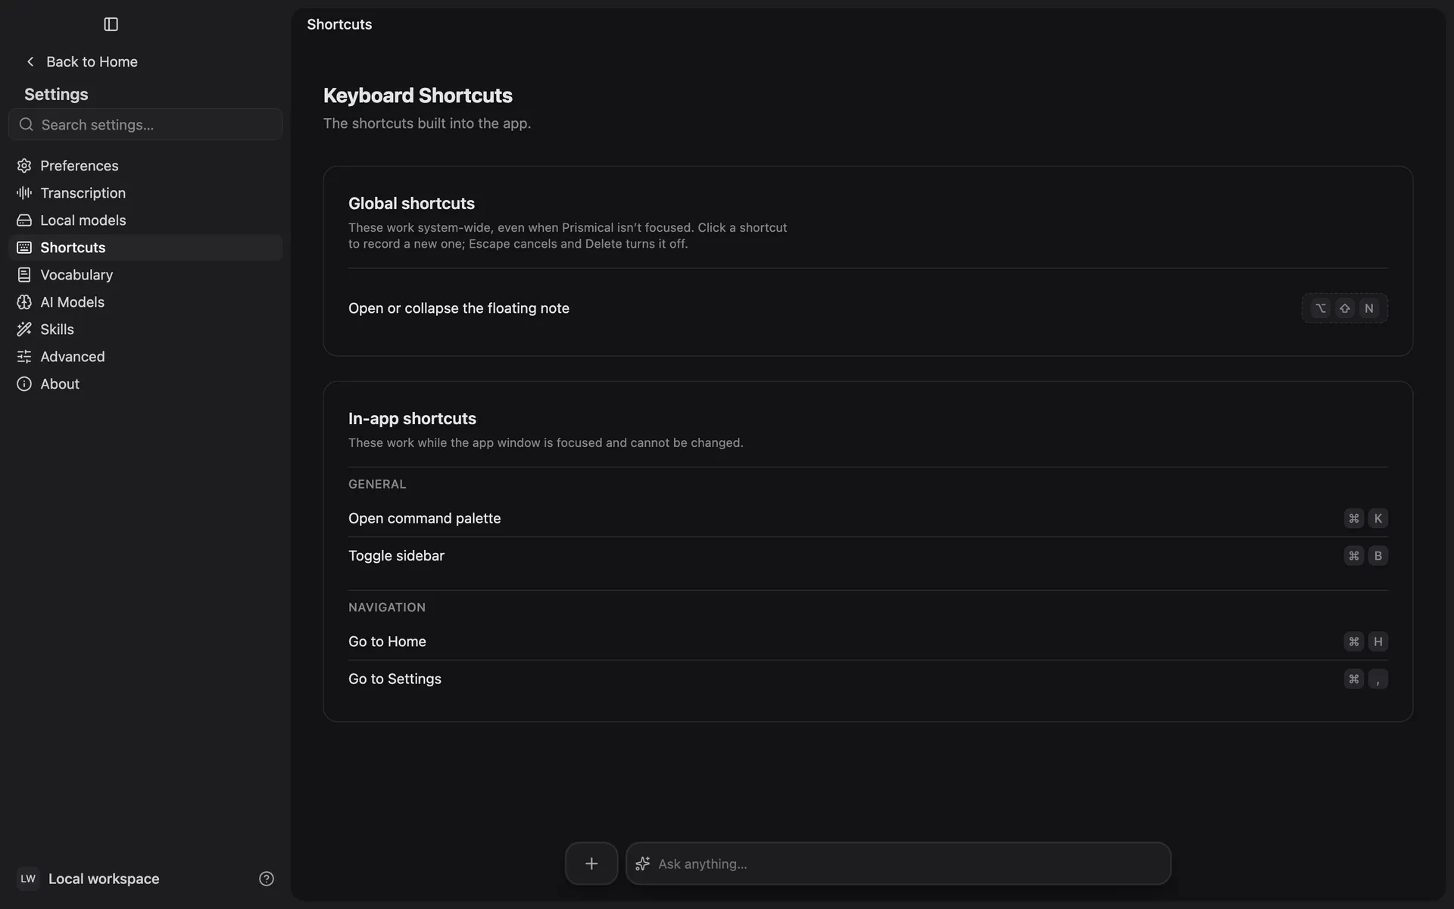Screen dimensions: 1454x909
Task: Click the Transcription waveform icon
Action: pos(24,192)
